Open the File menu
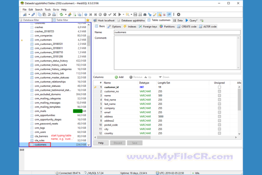 tap(25, 9)
